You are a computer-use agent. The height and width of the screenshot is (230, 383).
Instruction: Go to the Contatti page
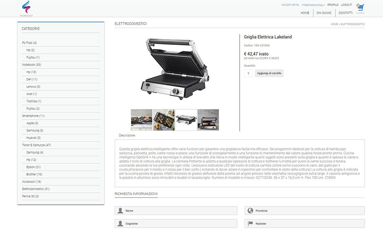[x=345, y=13]
